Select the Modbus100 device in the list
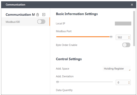Viewport: 137px width, 95px height. click(x=26, y=22)
